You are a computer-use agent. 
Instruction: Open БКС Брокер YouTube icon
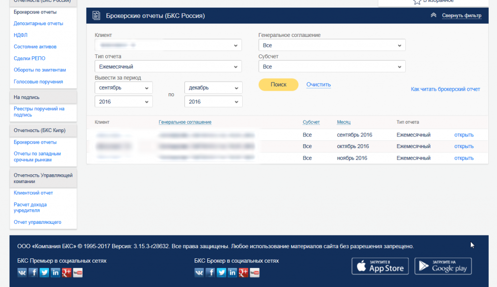(254, 272)
